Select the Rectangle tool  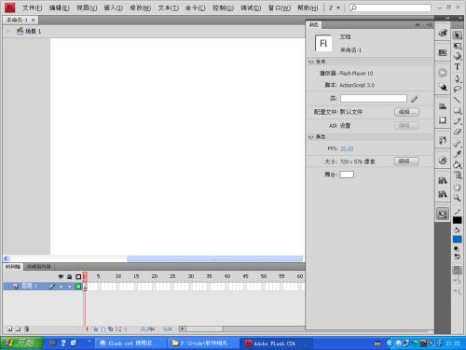458,111
